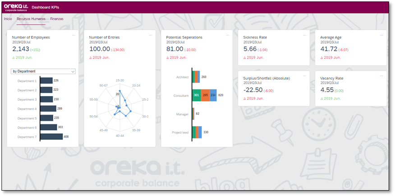Screen dimensions: 395x196
Task: Click the 15-20 radar chart age label
Action: [119, 80]
